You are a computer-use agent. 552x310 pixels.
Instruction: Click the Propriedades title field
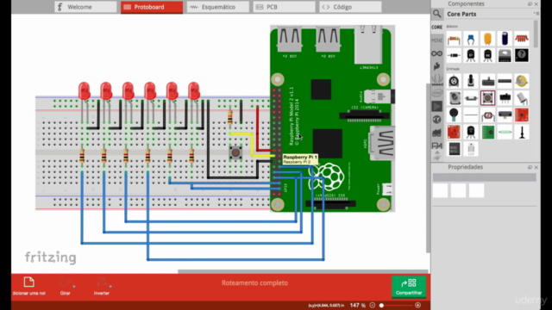[485, 177]
